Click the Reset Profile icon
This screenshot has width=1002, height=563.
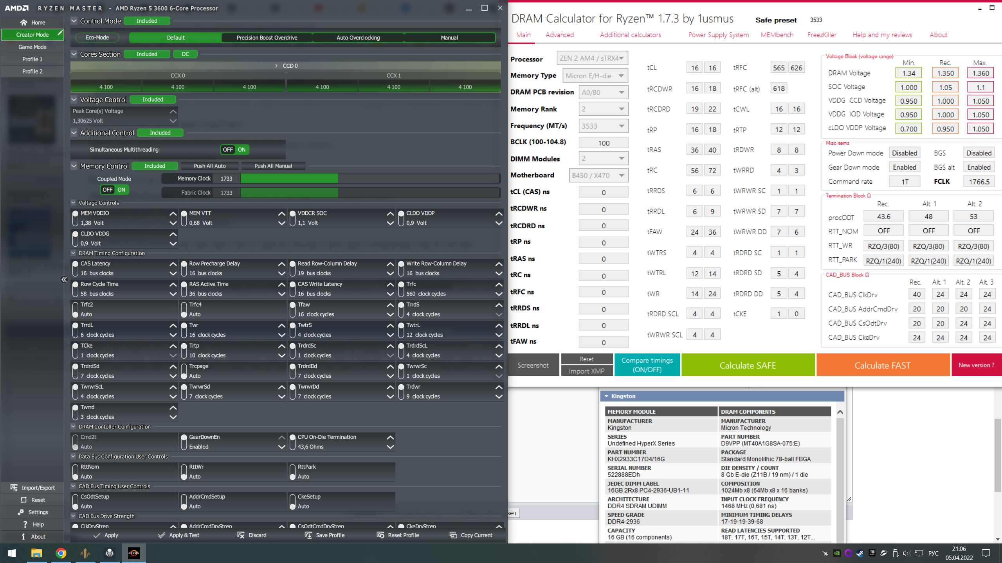coord(380,535)
